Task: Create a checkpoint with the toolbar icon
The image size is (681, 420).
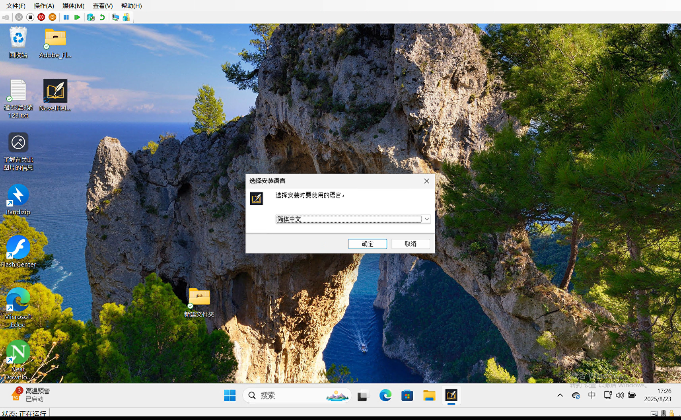Action: pos(91,17)
